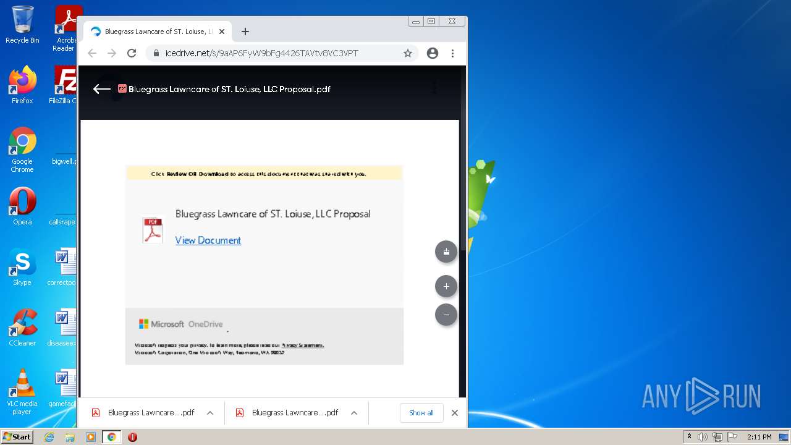Viewport: 791px width, 445px height.
Task: Select the Firefox desktop shortcut
Action: coord(22,85)
